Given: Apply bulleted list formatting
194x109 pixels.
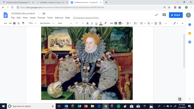Looking at the screenshot, I should tap(149, 23).
